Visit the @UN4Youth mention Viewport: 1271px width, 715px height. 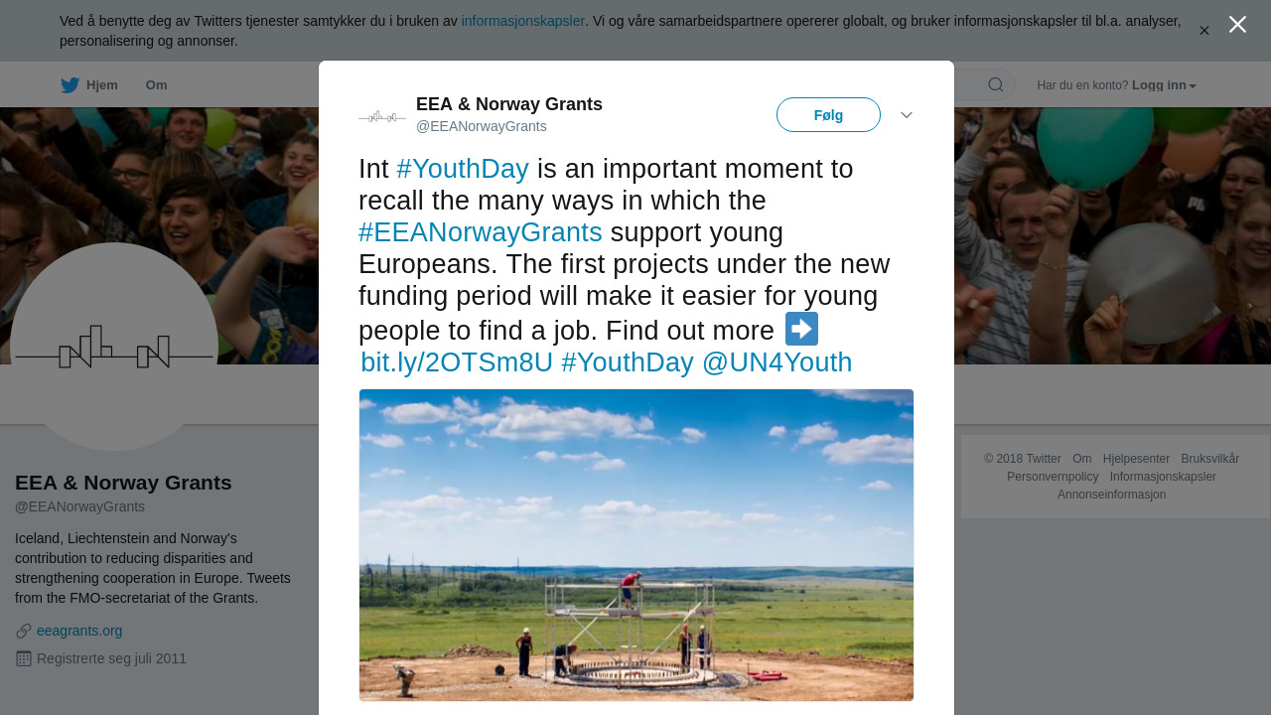tap(777, 362)
